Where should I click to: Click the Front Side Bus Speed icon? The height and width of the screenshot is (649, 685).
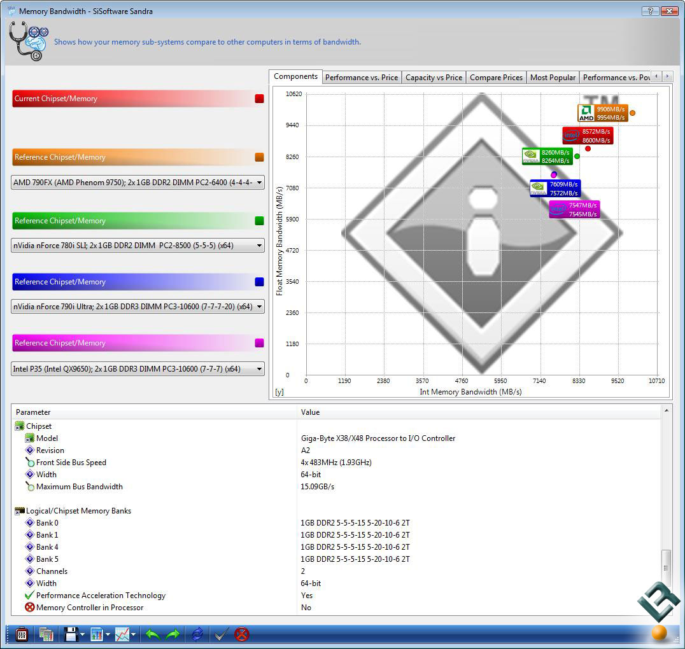(30, 462)
